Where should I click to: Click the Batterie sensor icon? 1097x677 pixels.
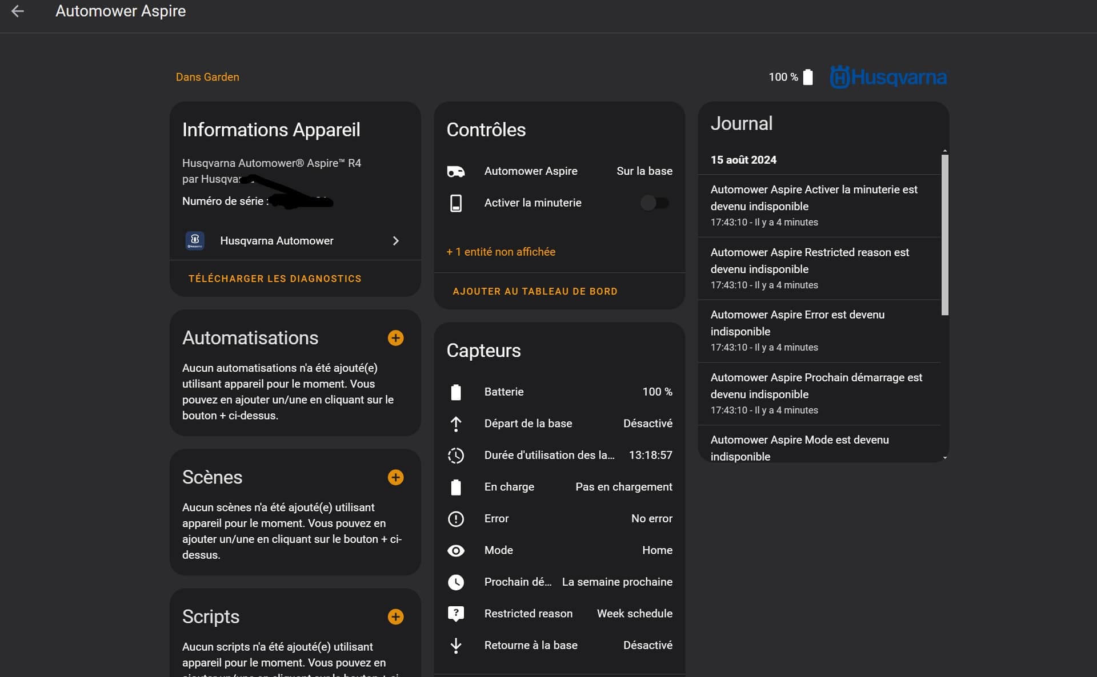(455, 392)
